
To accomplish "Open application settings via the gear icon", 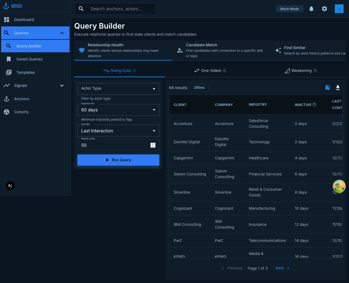I will 324,9.
